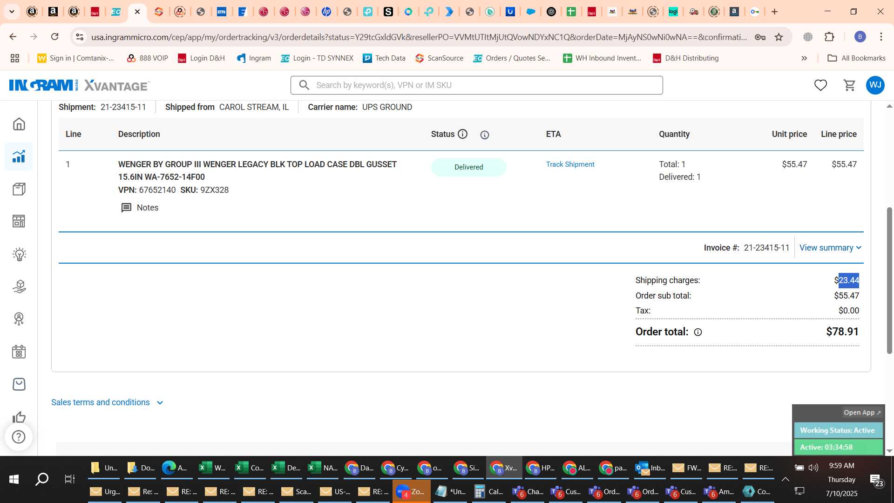
Task: Click the Order total info icon
Action: pyautogui.click(x=698, y=332)
